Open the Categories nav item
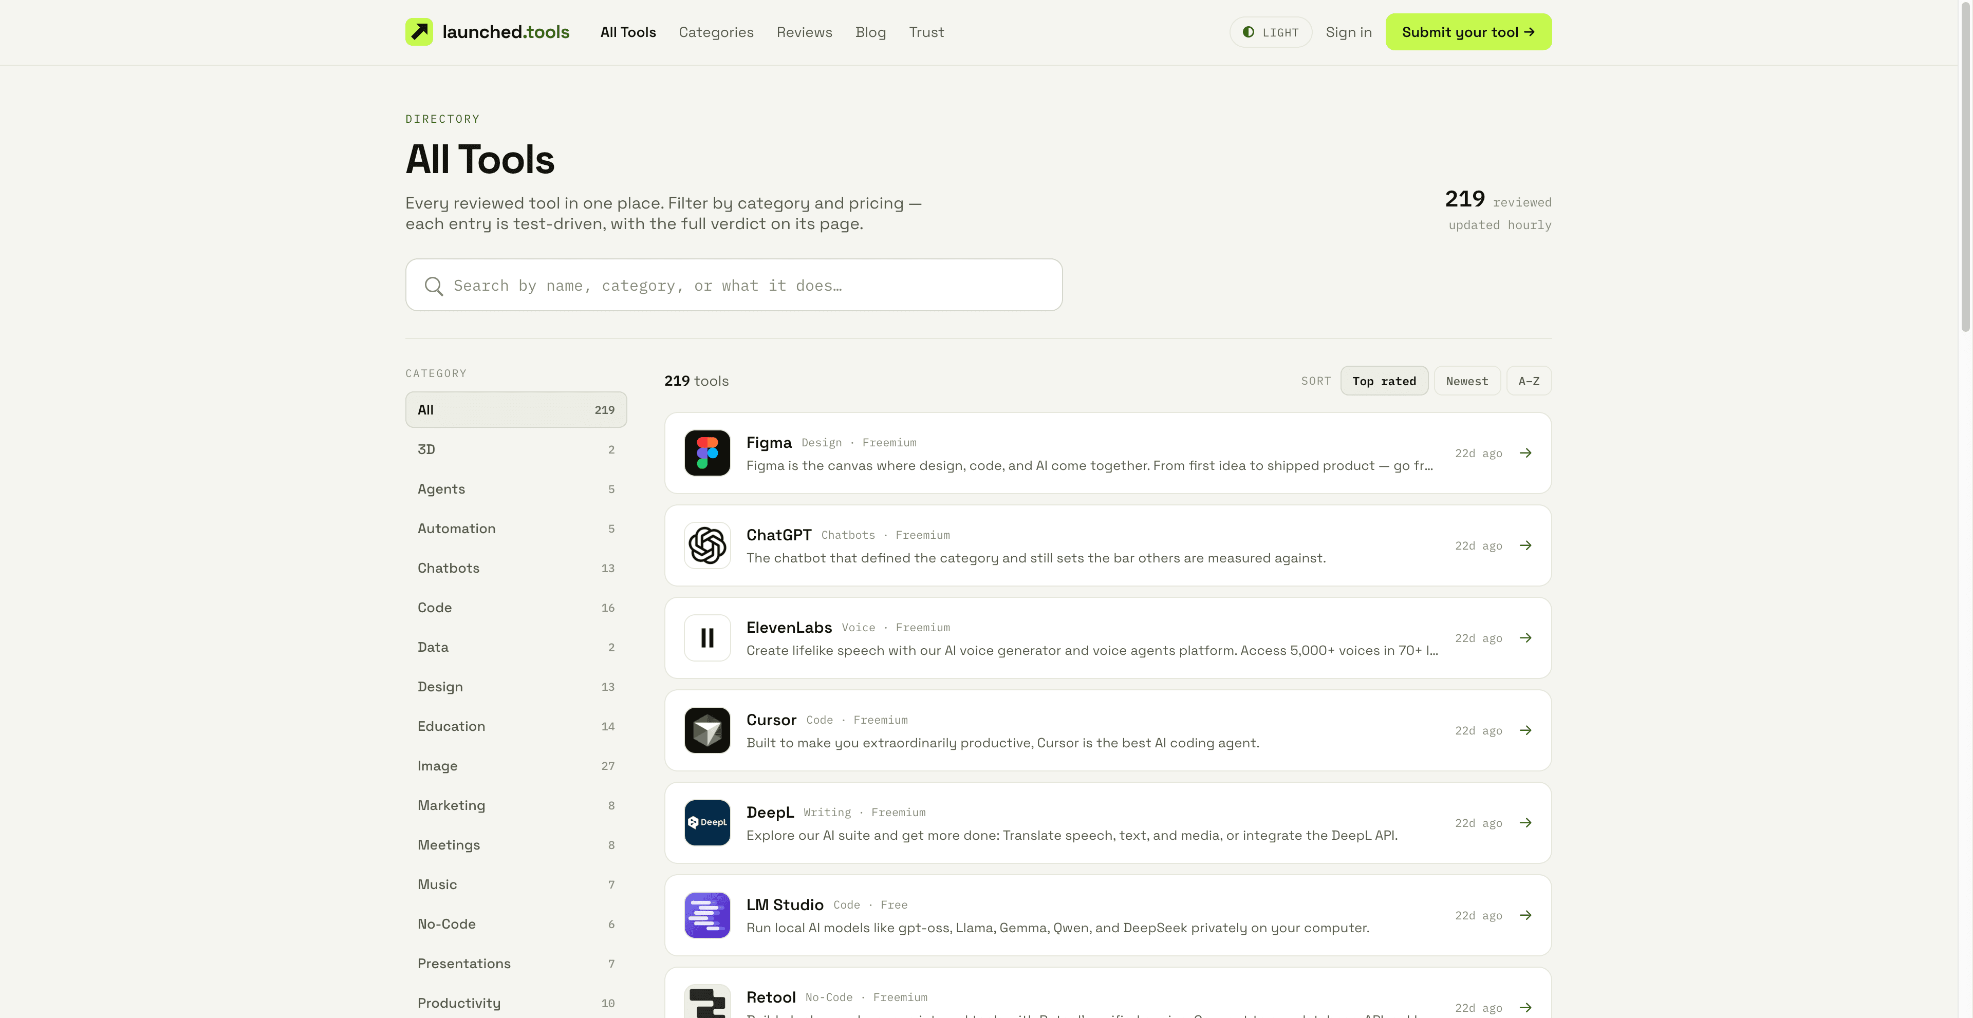Image resolution: width=1973 pixels, height=1018 pixels. 716,32
